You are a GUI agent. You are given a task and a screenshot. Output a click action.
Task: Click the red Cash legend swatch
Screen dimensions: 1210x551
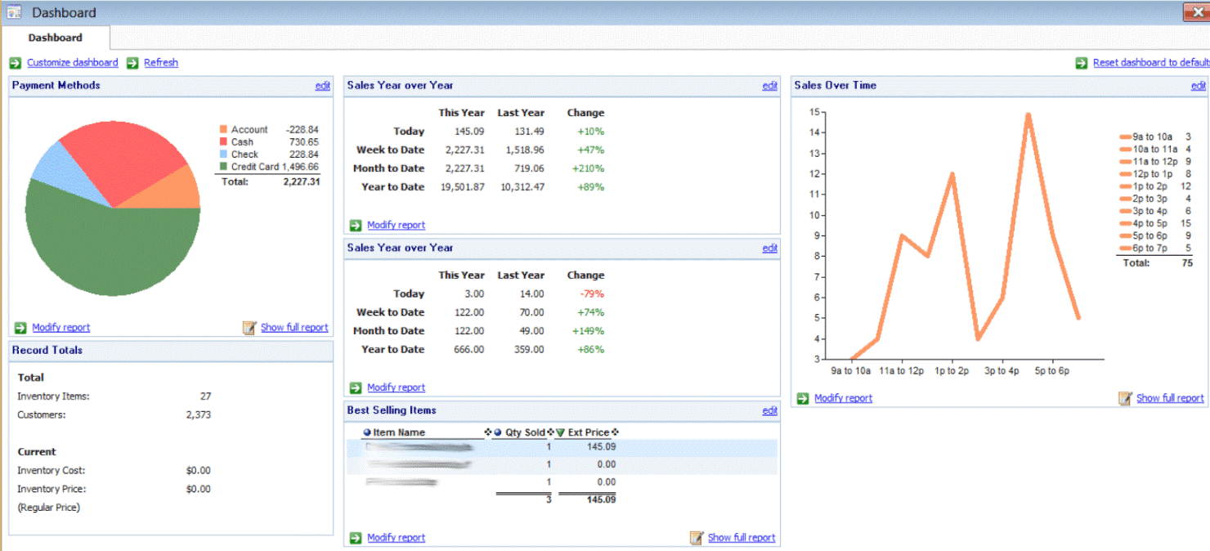pos(223,142)
